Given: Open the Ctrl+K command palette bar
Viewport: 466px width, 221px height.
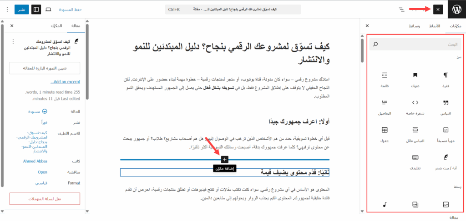Looking at the screenshot, I should (x=233, y=10).
